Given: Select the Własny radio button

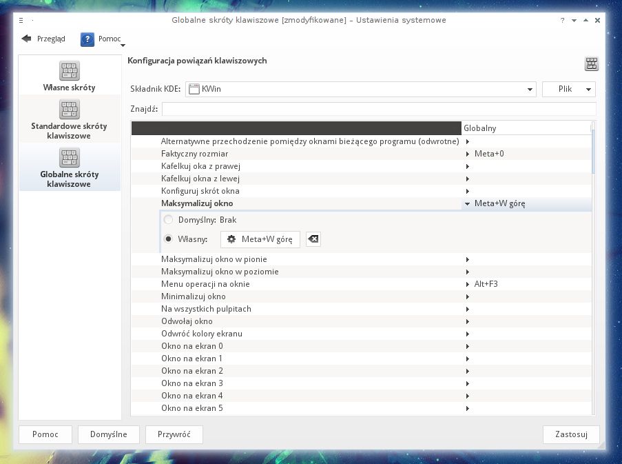Looking at the screenshot, I should point(168,239).
